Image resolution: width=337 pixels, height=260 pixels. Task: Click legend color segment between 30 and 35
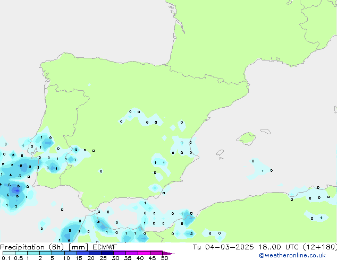pyautogui.click(x=121, y=253)
